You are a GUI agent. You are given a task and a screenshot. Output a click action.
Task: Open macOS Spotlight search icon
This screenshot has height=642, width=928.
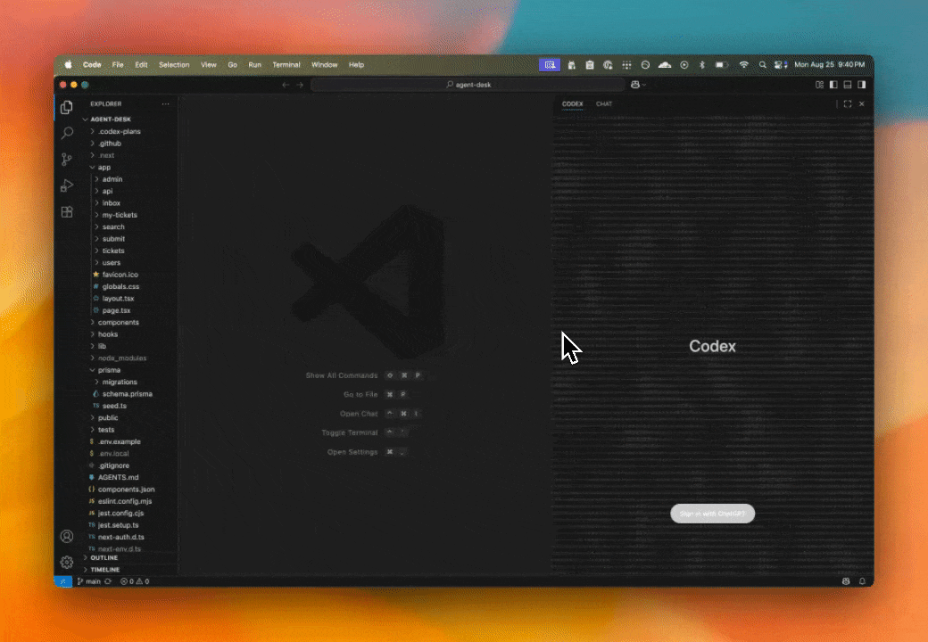763,65
